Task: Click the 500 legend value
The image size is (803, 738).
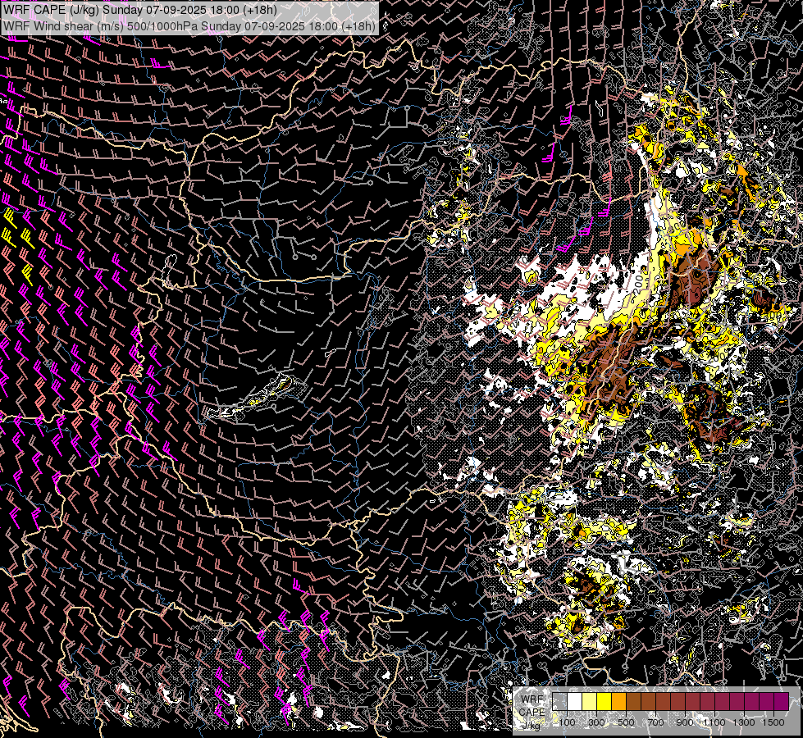Action: [626, 722]
